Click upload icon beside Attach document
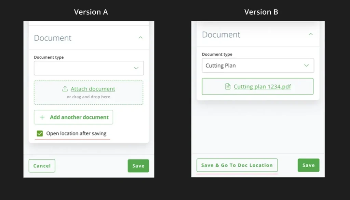350x200 pixels. pyautogui.click(x=65, y=89)
